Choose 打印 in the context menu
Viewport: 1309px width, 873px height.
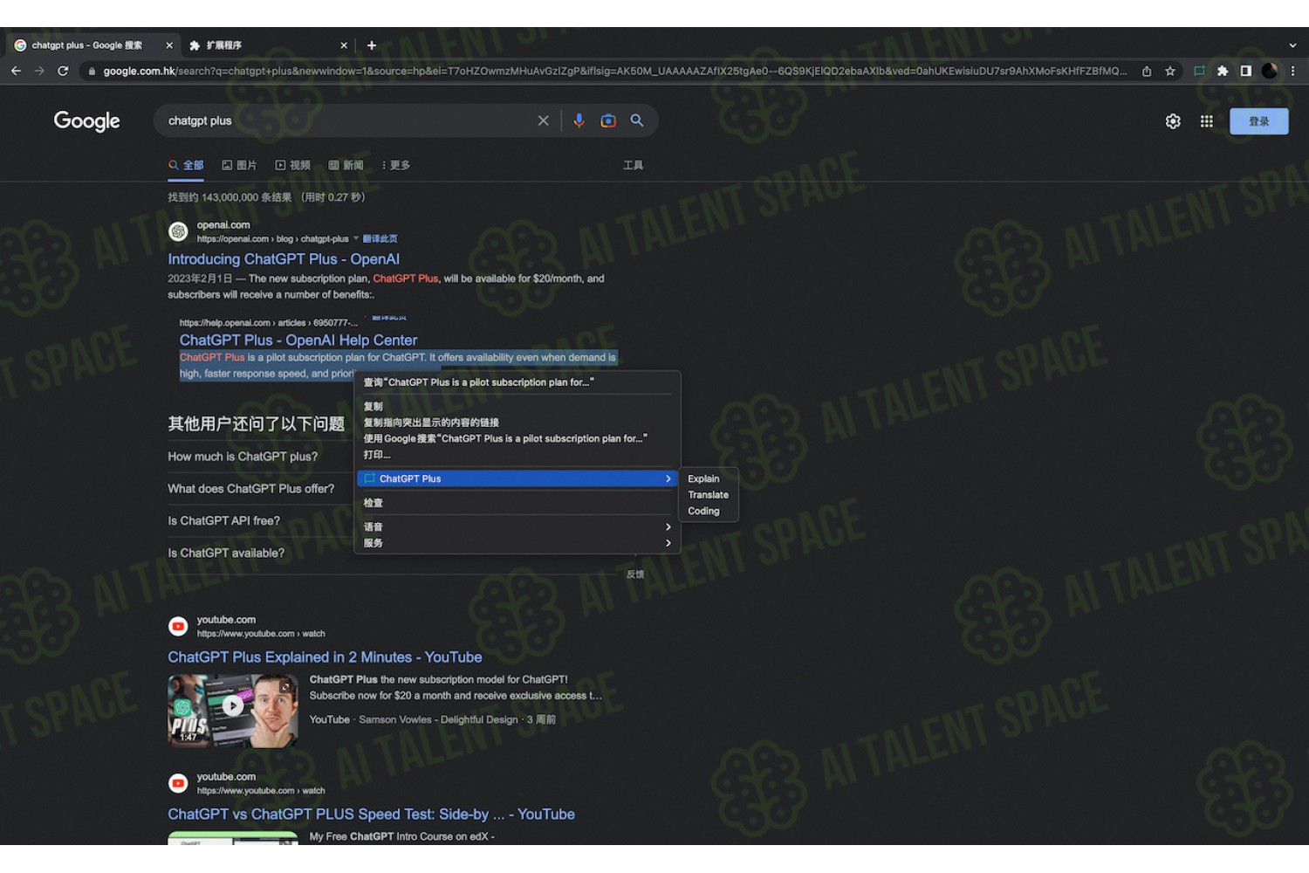tap(517, 455)
